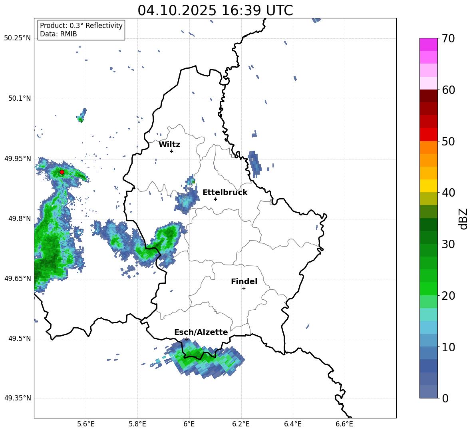The height and width of the screenshot is (432, 473).
Task: Pick the light blue swatch just above 10 dBZ
Action: click(x=428, y=340)
